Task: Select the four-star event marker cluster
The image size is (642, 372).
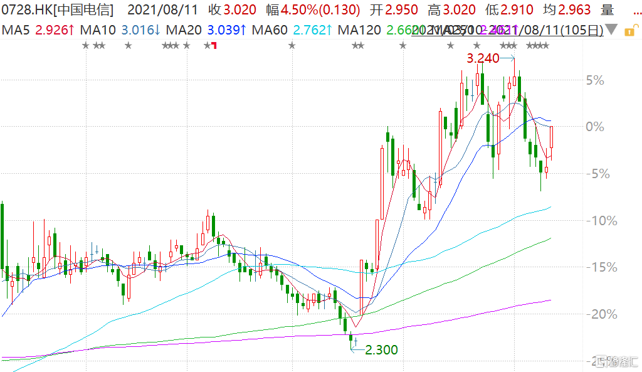Action: (x=537, y=45)
